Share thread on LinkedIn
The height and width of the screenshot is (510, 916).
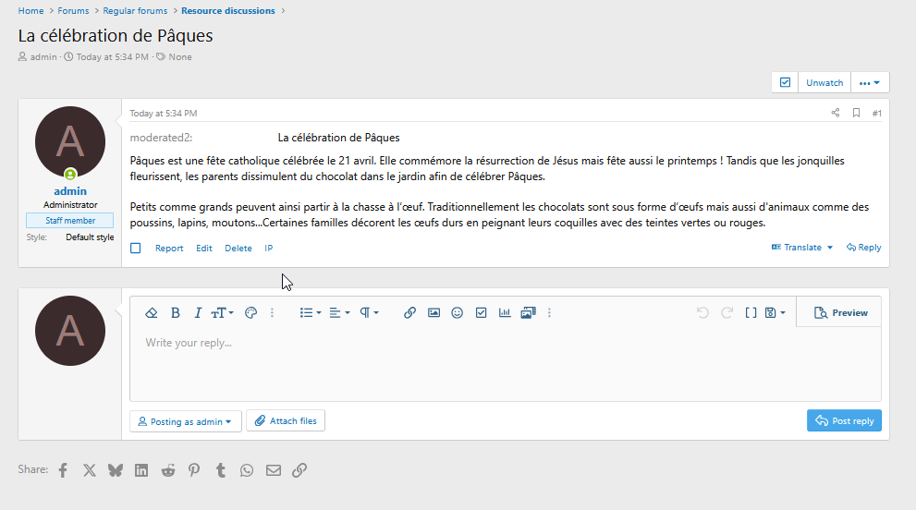coord(141,470)
